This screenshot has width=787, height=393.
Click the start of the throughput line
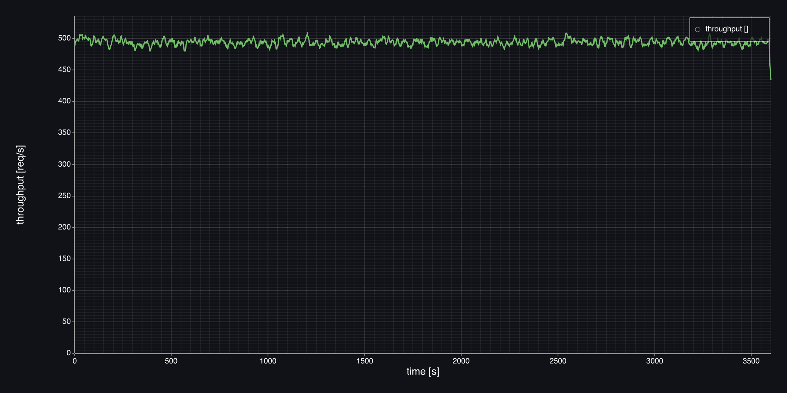pyautogui.click(x=75, y=45)
